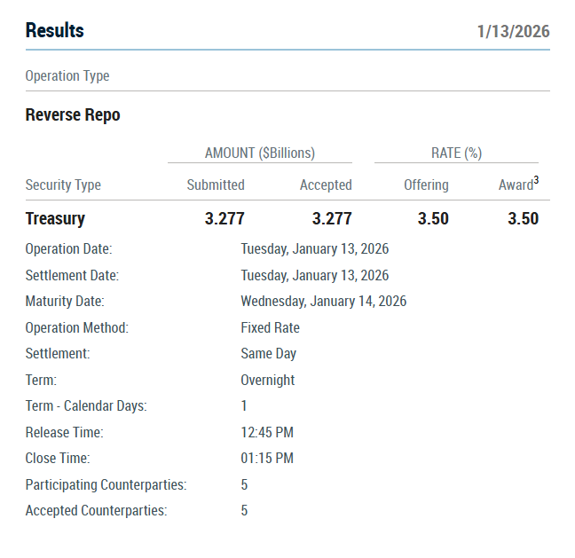Click the Security Type column header
The image size is (575, 558).
coord(63,185)
